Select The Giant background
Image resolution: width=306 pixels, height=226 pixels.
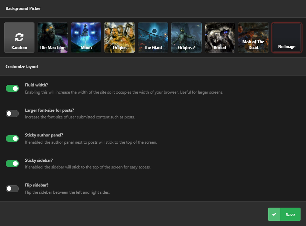click(153, 37)
